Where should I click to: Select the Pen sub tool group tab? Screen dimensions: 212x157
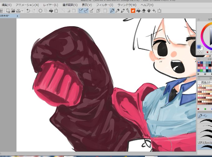pyautogui.click(x=200, y=116)
